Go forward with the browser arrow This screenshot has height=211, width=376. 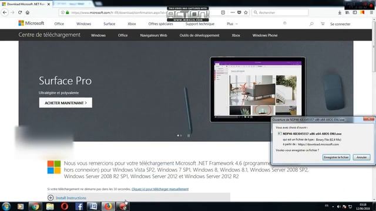tap(12, 12)
